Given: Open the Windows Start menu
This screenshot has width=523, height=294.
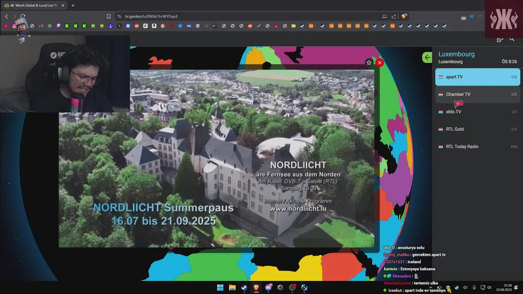Looking at the screenshot, I should (220, 287).
